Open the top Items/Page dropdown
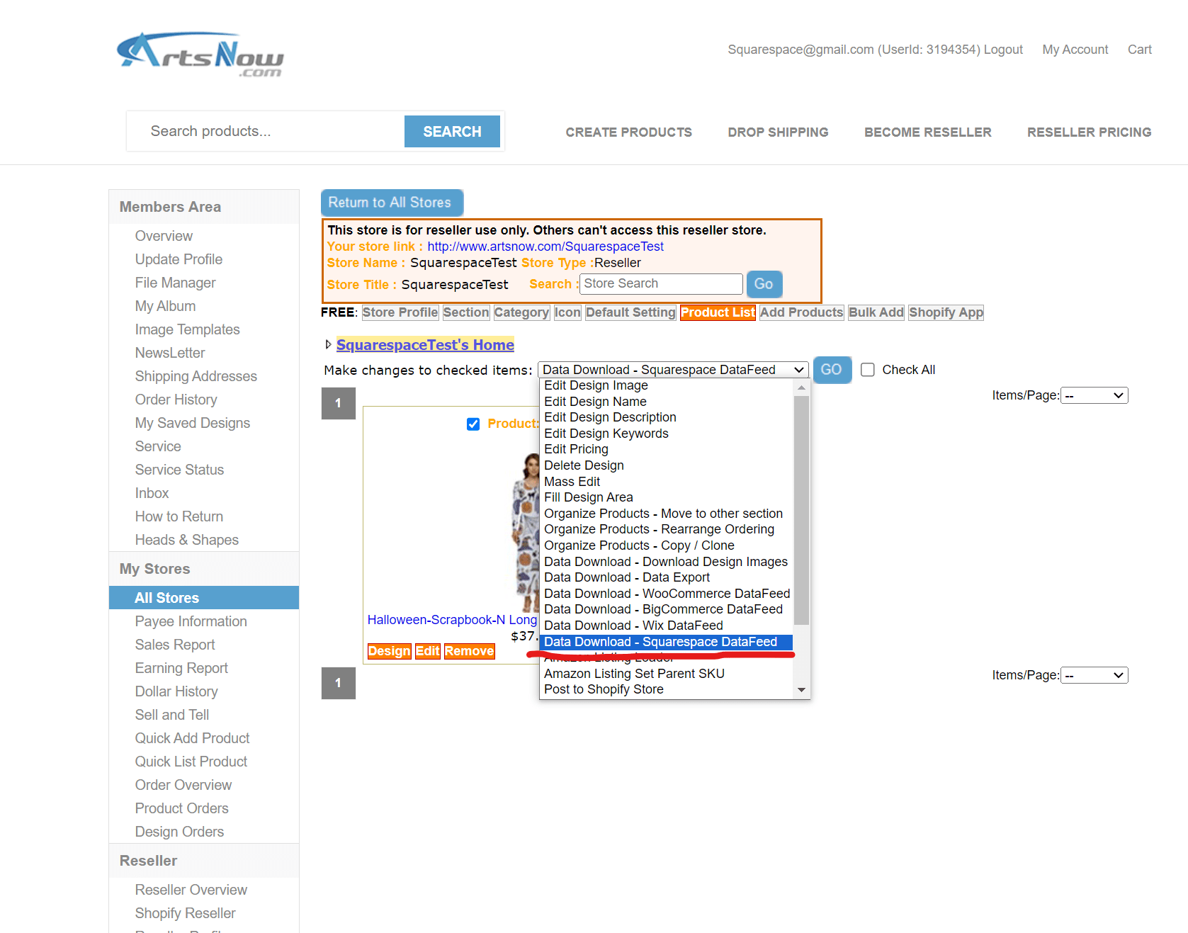The height and width of the screenshot is (933, 1188). tap(1094, 395)
